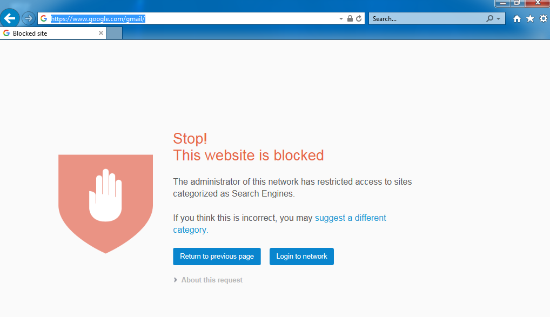Click Login to network button

pyautogui.click(x=301, y=257)
